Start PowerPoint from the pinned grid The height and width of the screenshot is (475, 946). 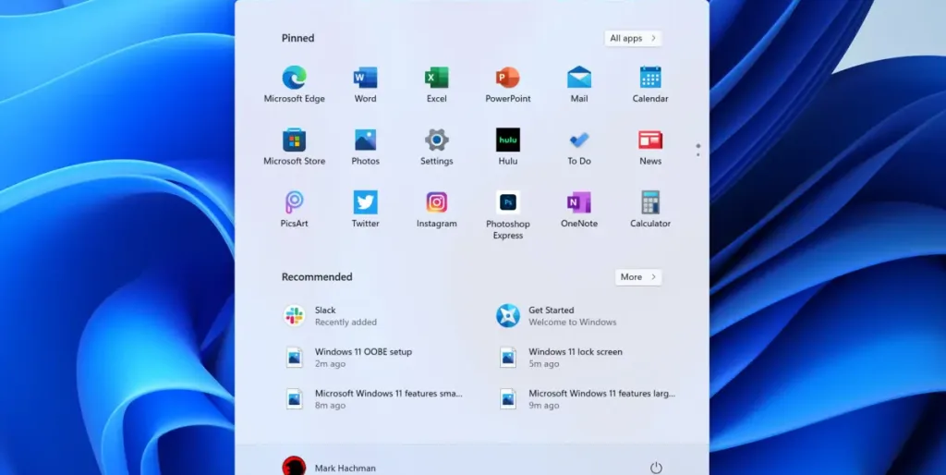click(x=508, y=84)
